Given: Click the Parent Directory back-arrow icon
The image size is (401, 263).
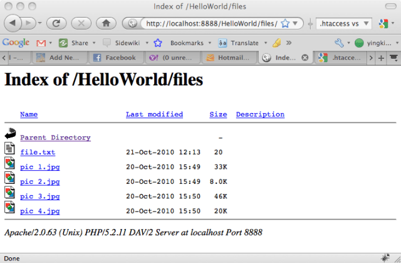Looking at the screenshot, I should point(9,134).
